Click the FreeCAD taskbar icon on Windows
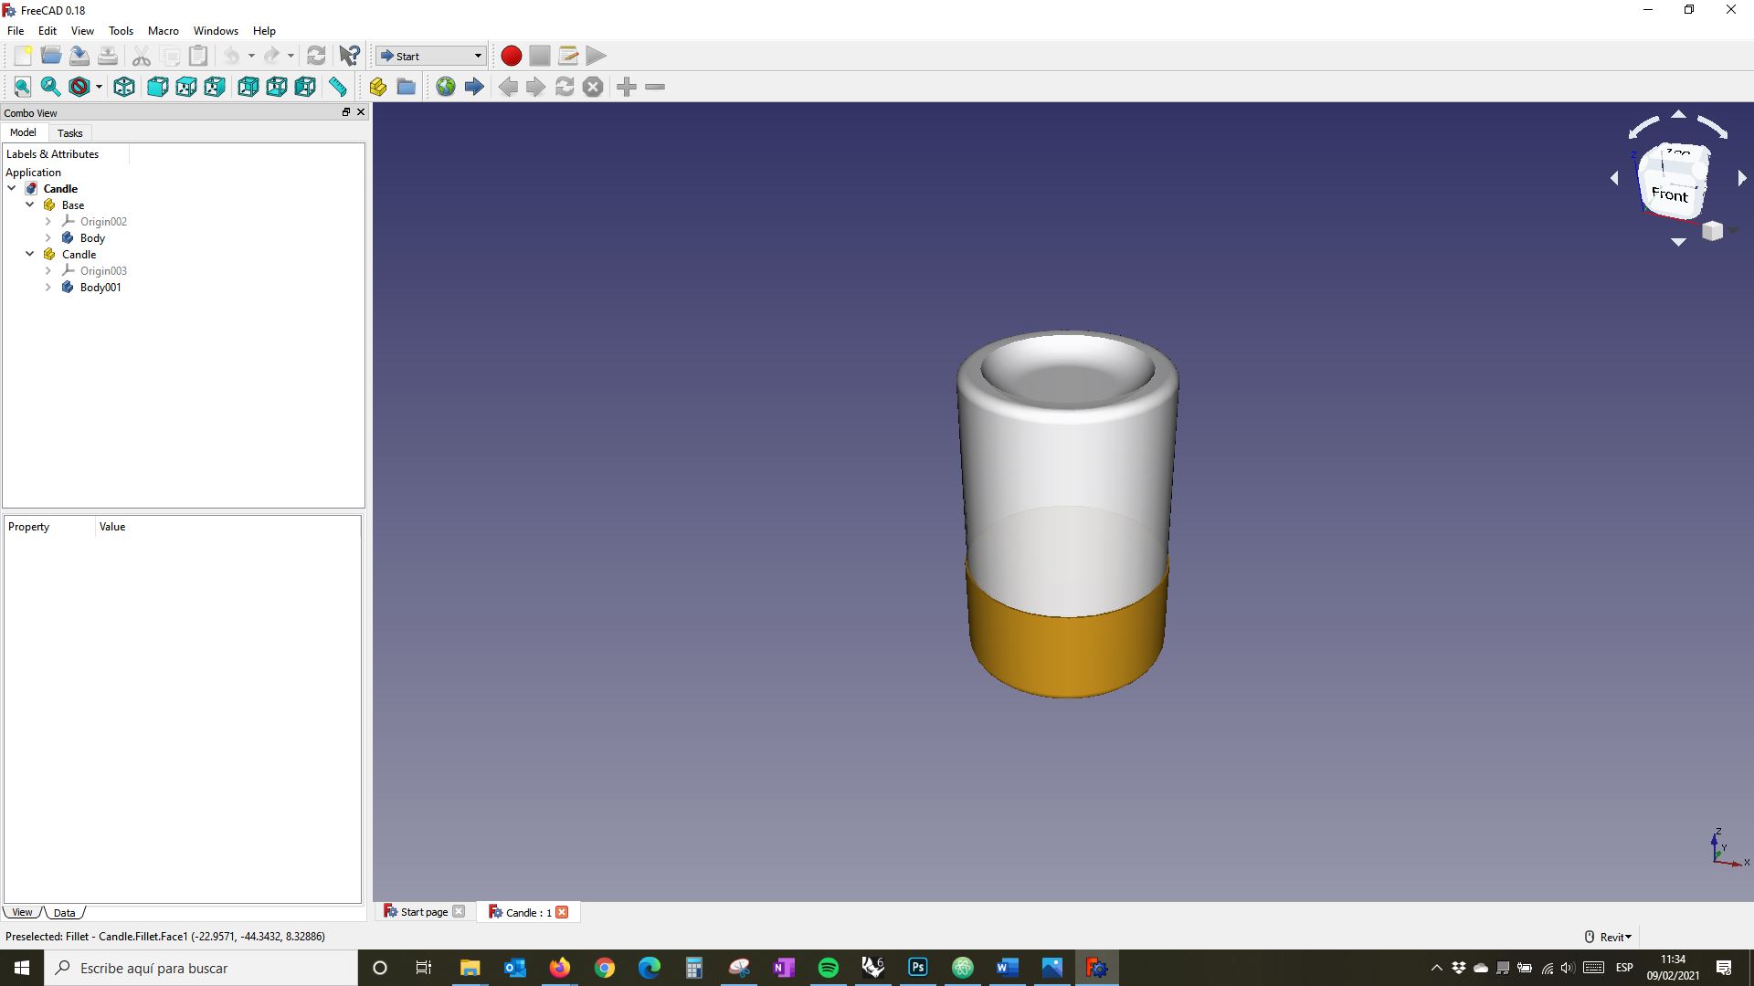 click(1096, 967)
